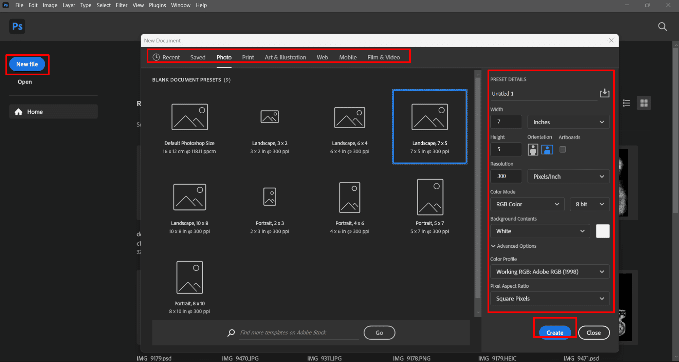Screen dimensions: 679x362
Task: Click the Open button in sidebar
Action: pos(25,82)
